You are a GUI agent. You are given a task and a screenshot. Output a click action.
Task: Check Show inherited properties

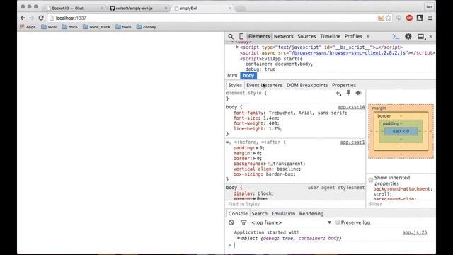click(371, 180)
